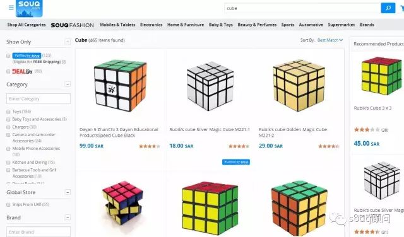Click the Souq.com logo
The width and height of the screenshot is (404, 237).
[x=29, y=8]
